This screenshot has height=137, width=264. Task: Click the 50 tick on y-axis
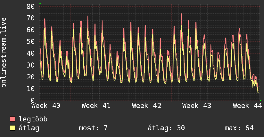31,41
